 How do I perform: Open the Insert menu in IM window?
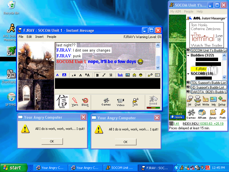pyautogui.click(x=39, y=37)
